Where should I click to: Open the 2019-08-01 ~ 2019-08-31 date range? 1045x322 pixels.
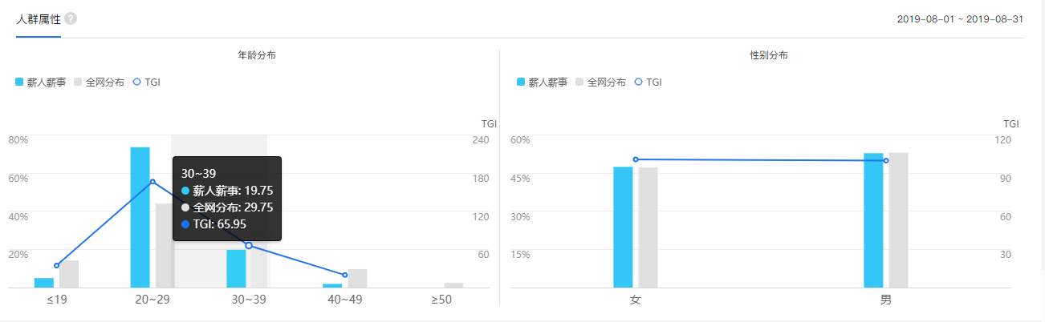[x=961, y=18]
